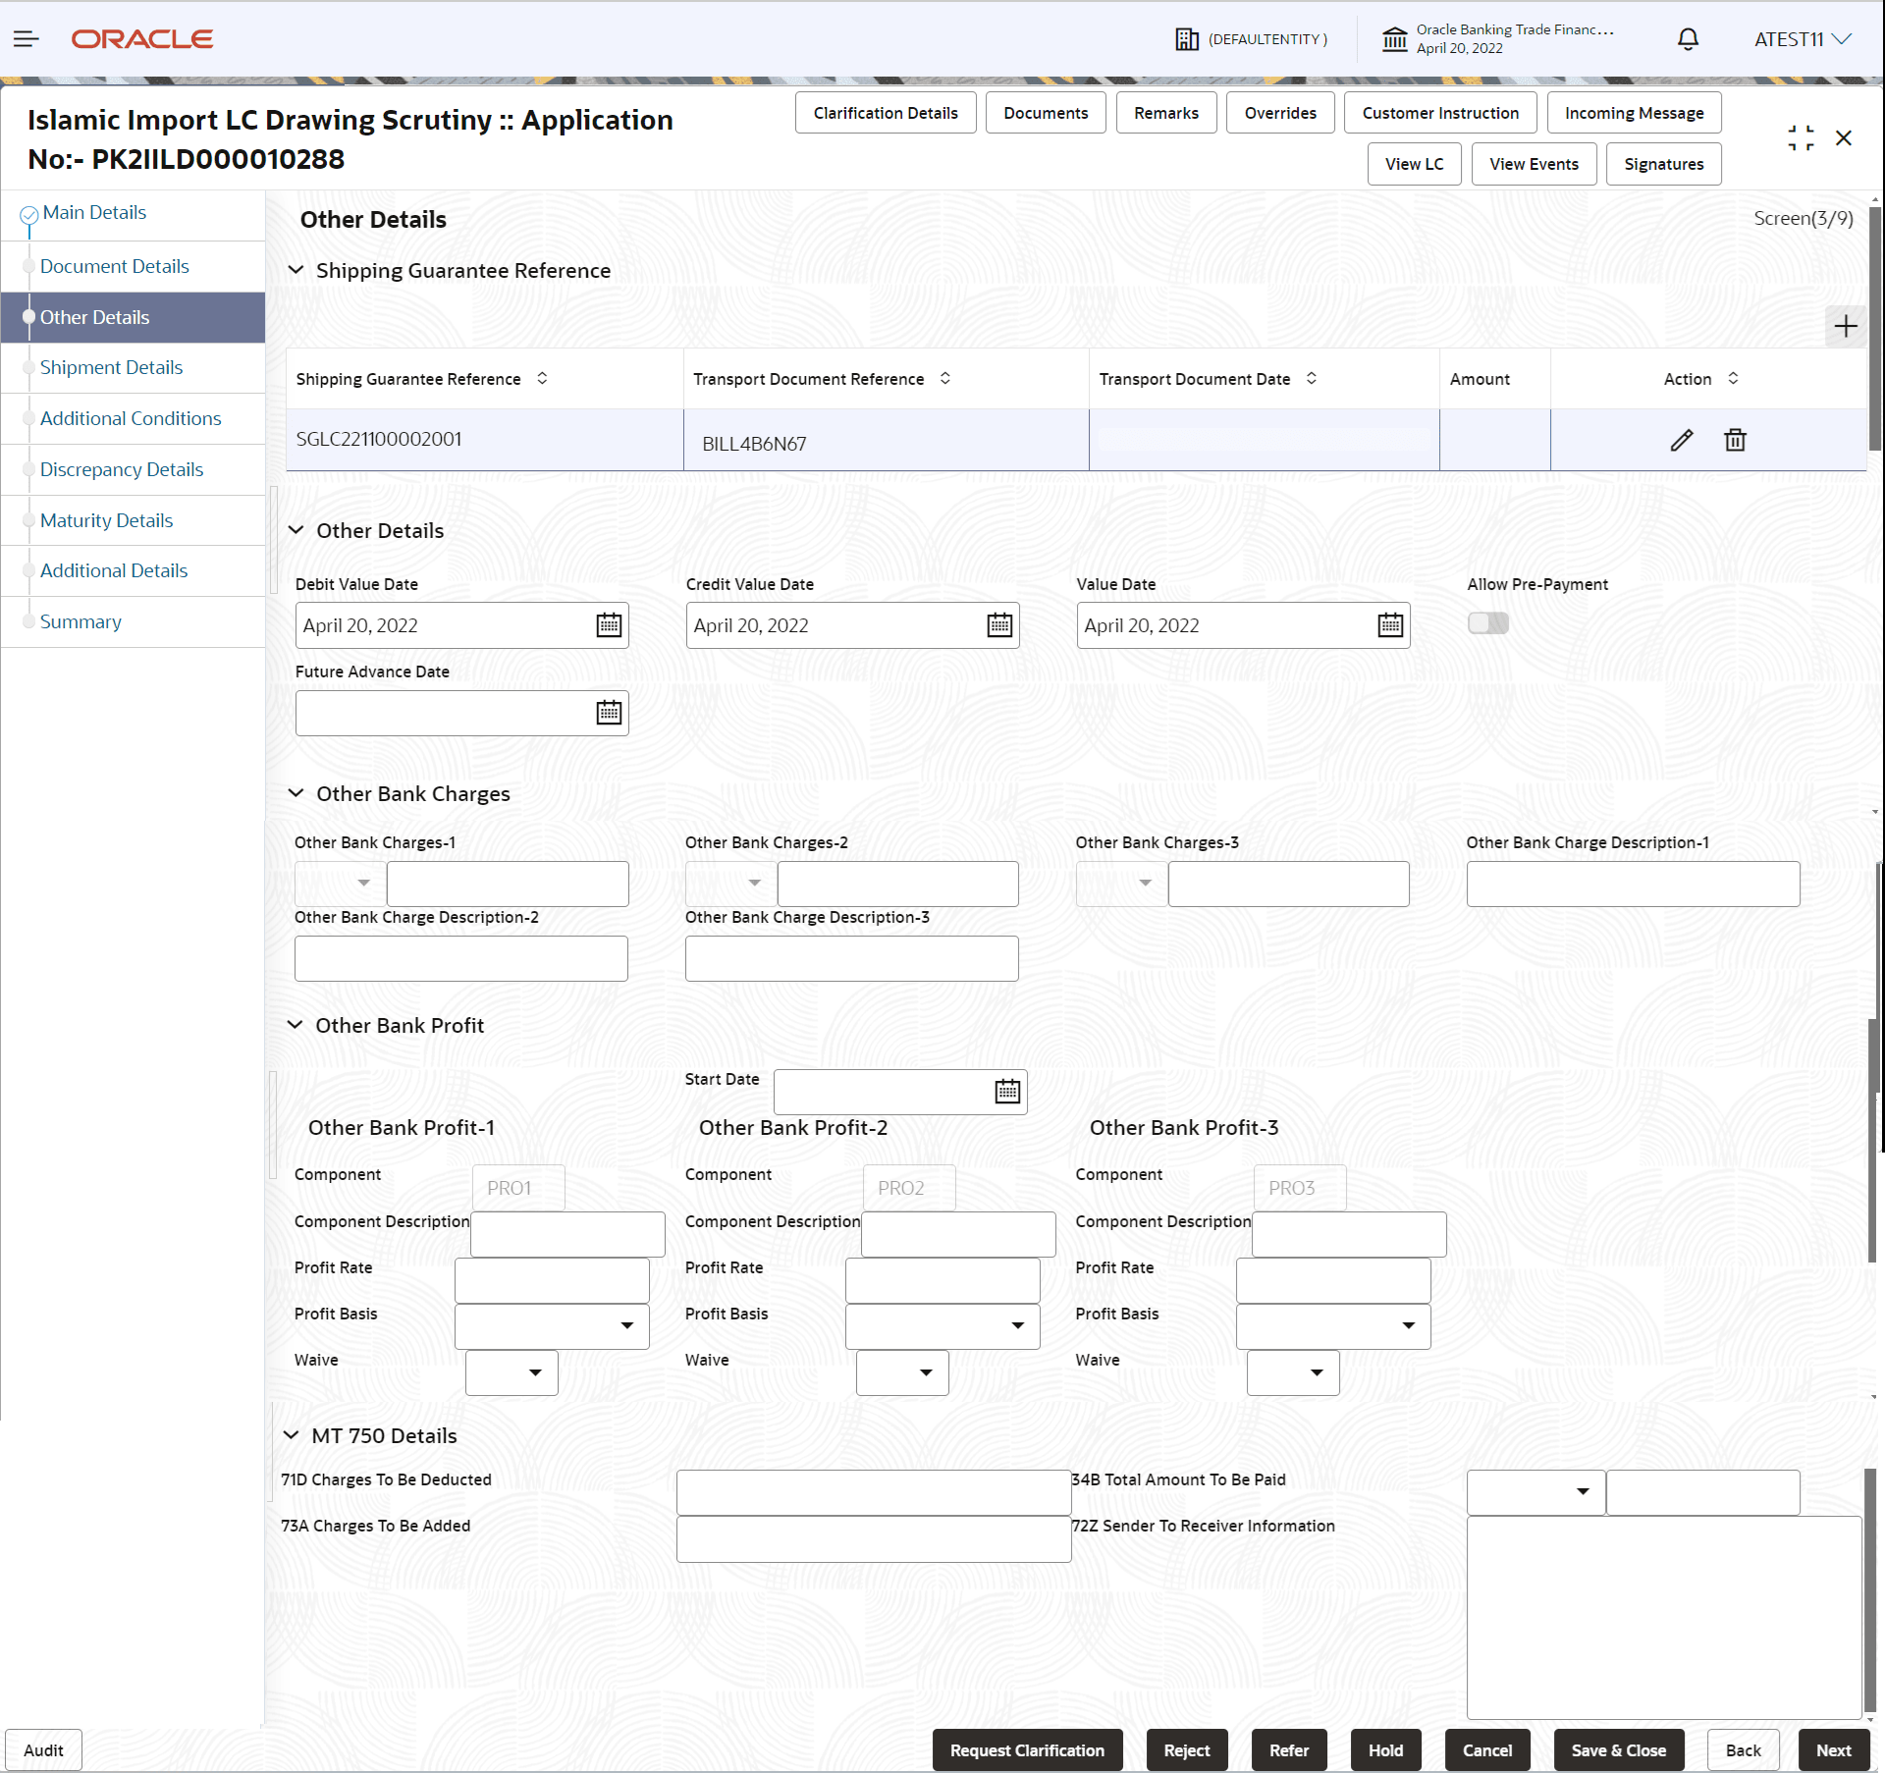
Task: Switch to the Shipment Details section
Action: click(x=111, y=367)
